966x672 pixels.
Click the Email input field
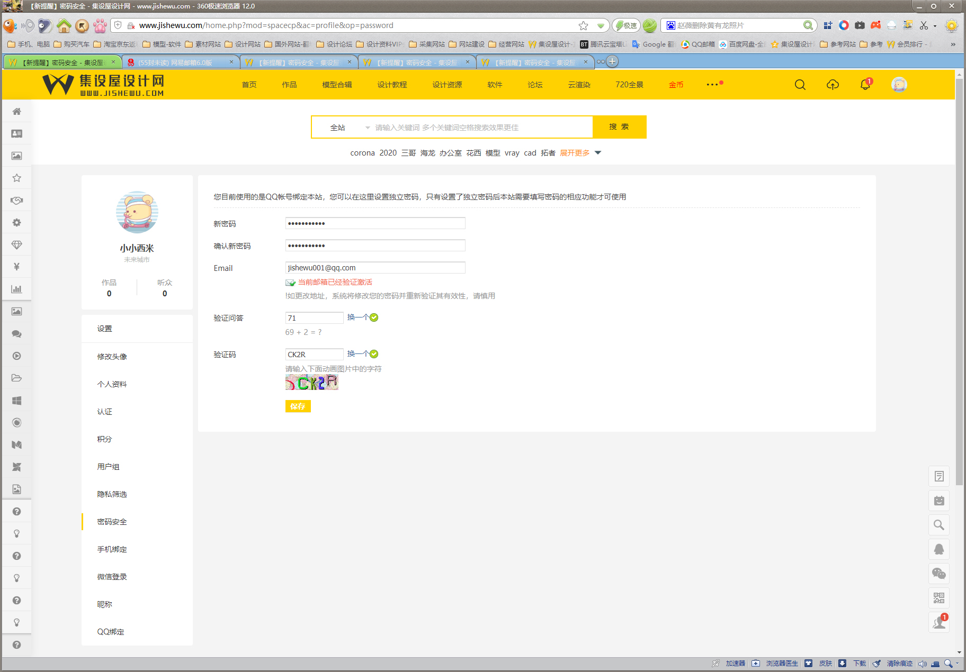[x=375, y=268]
